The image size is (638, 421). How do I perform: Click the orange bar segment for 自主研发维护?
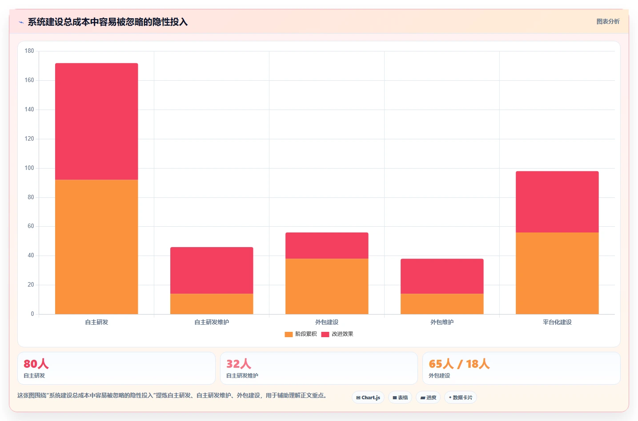click(x=212, y=304)
